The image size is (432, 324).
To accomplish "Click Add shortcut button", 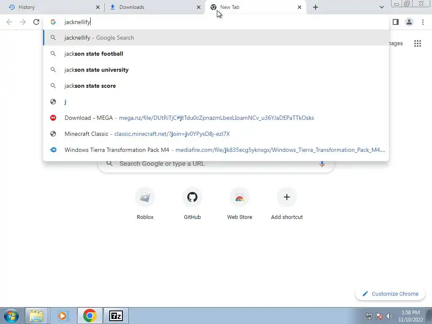I will click(287, 204).
